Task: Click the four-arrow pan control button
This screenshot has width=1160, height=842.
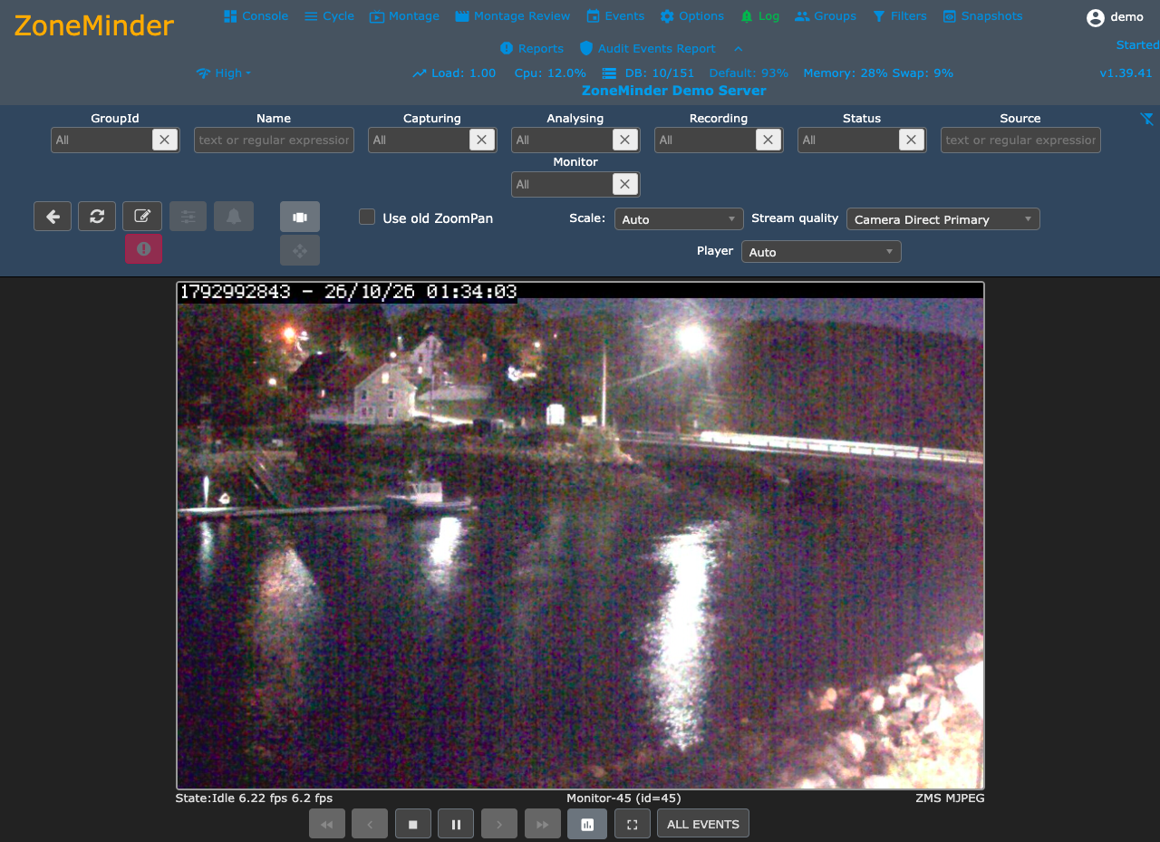Action: click(x=300, y=250)
